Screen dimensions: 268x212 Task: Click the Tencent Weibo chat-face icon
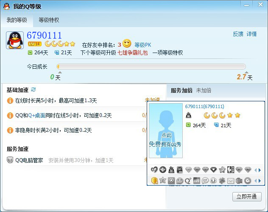180,181
